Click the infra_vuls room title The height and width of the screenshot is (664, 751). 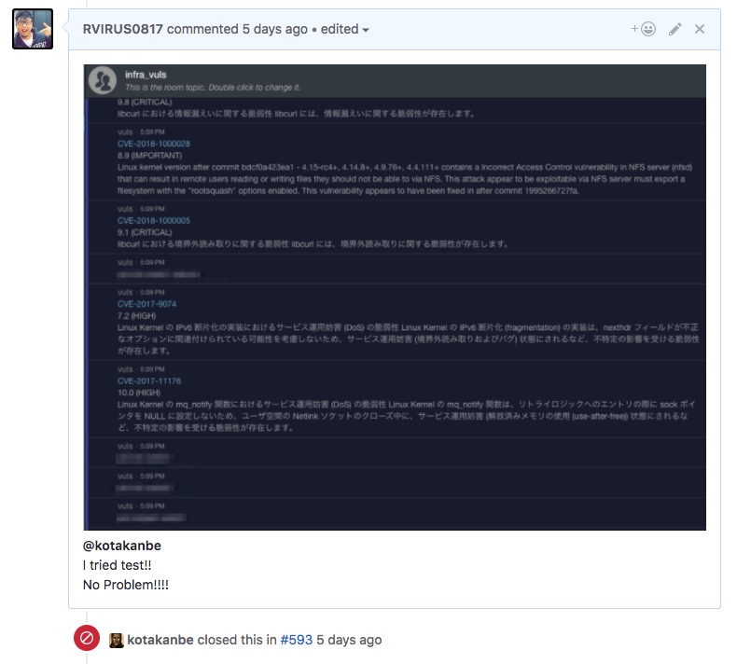pyautogui.click(x=146, y=74)
